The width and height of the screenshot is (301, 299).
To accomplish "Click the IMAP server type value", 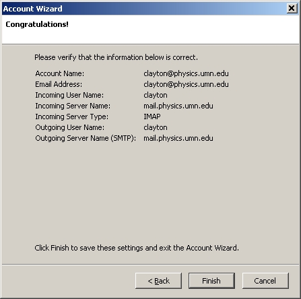I will (x=152, y=117).
